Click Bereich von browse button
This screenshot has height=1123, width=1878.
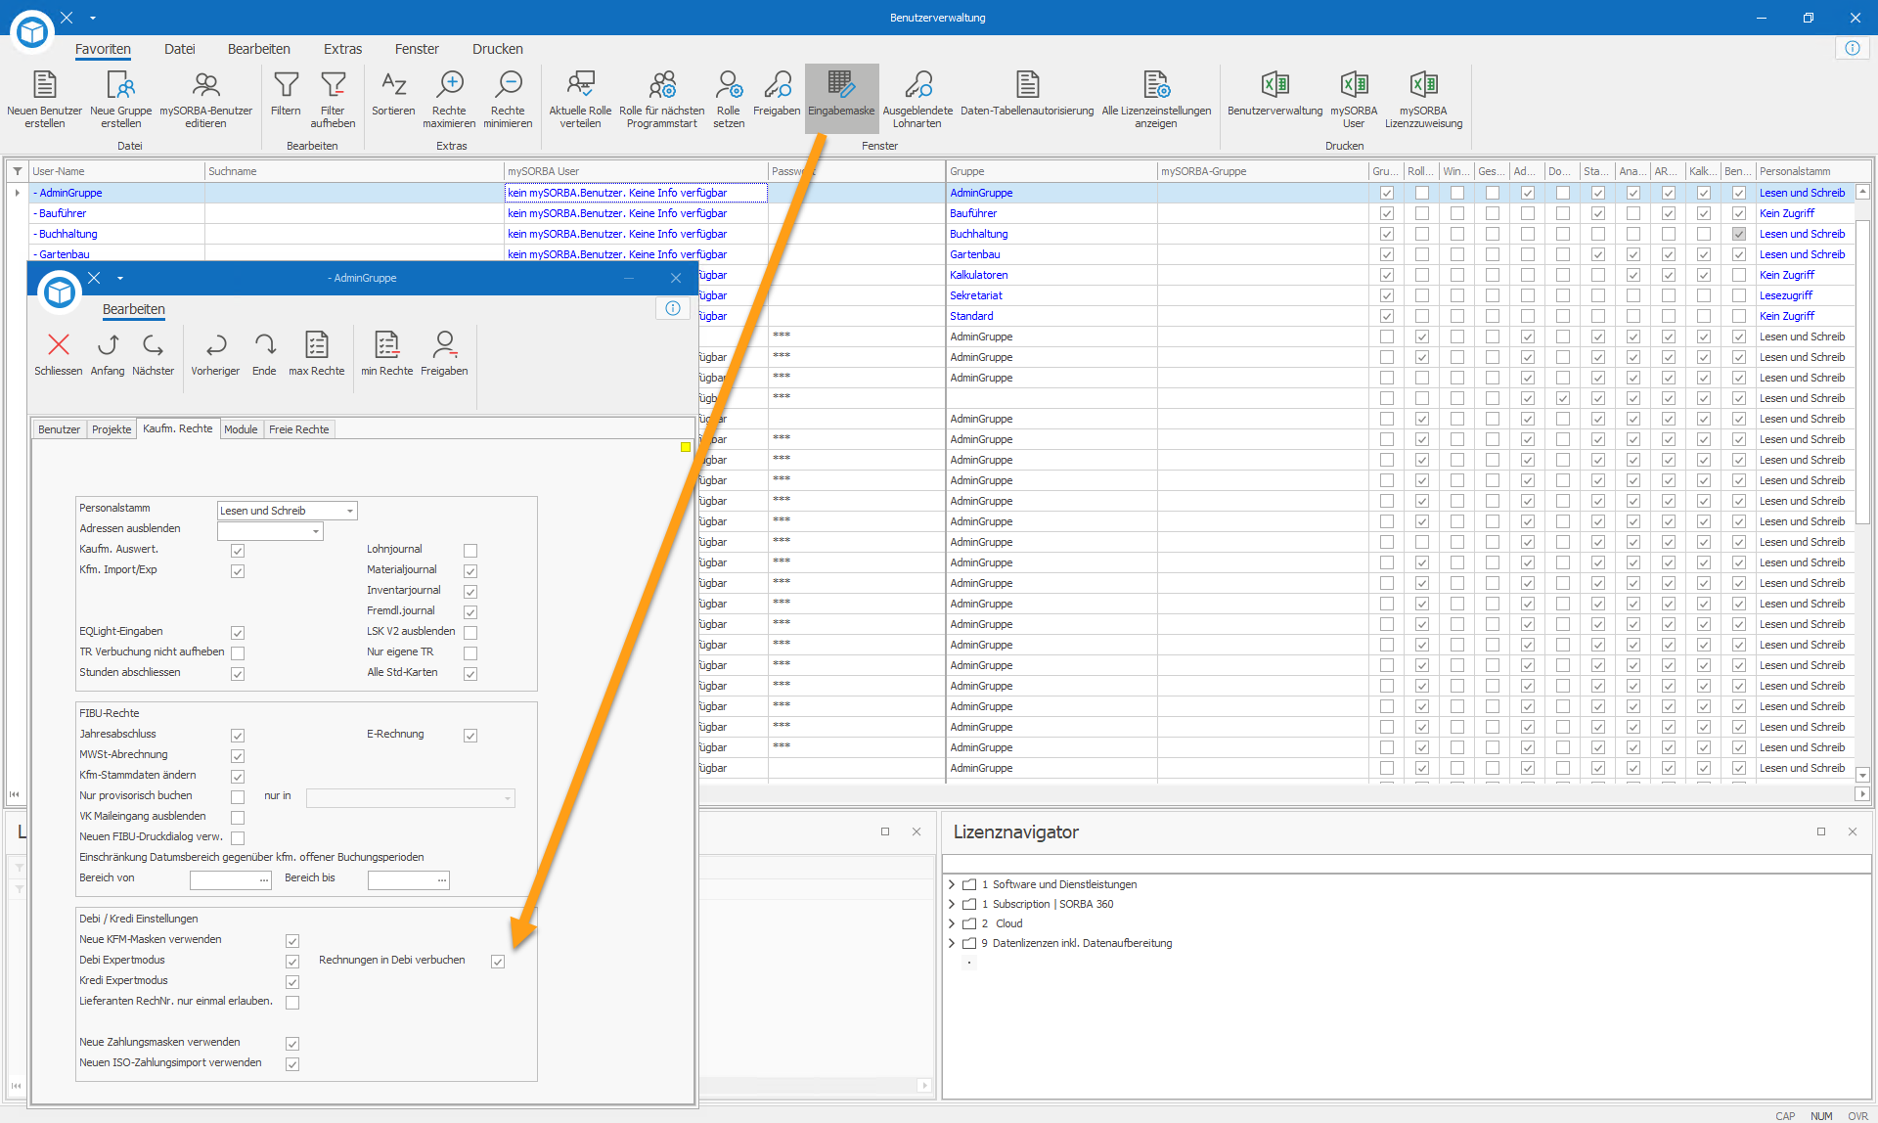pos(264,880)
